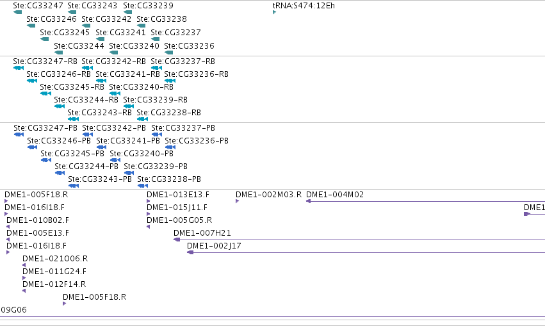Viewport: 545px width, 326px height.
Task: Pick transcript Ste:CG33240-RB
Action: [x=141, y=87]
